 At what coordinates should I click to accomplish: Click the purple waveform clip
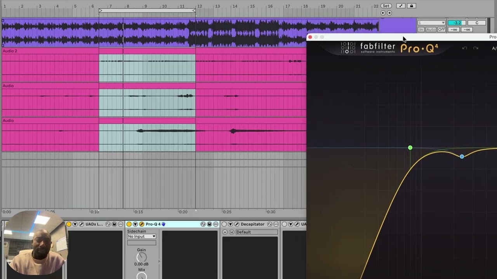[190, 33]
